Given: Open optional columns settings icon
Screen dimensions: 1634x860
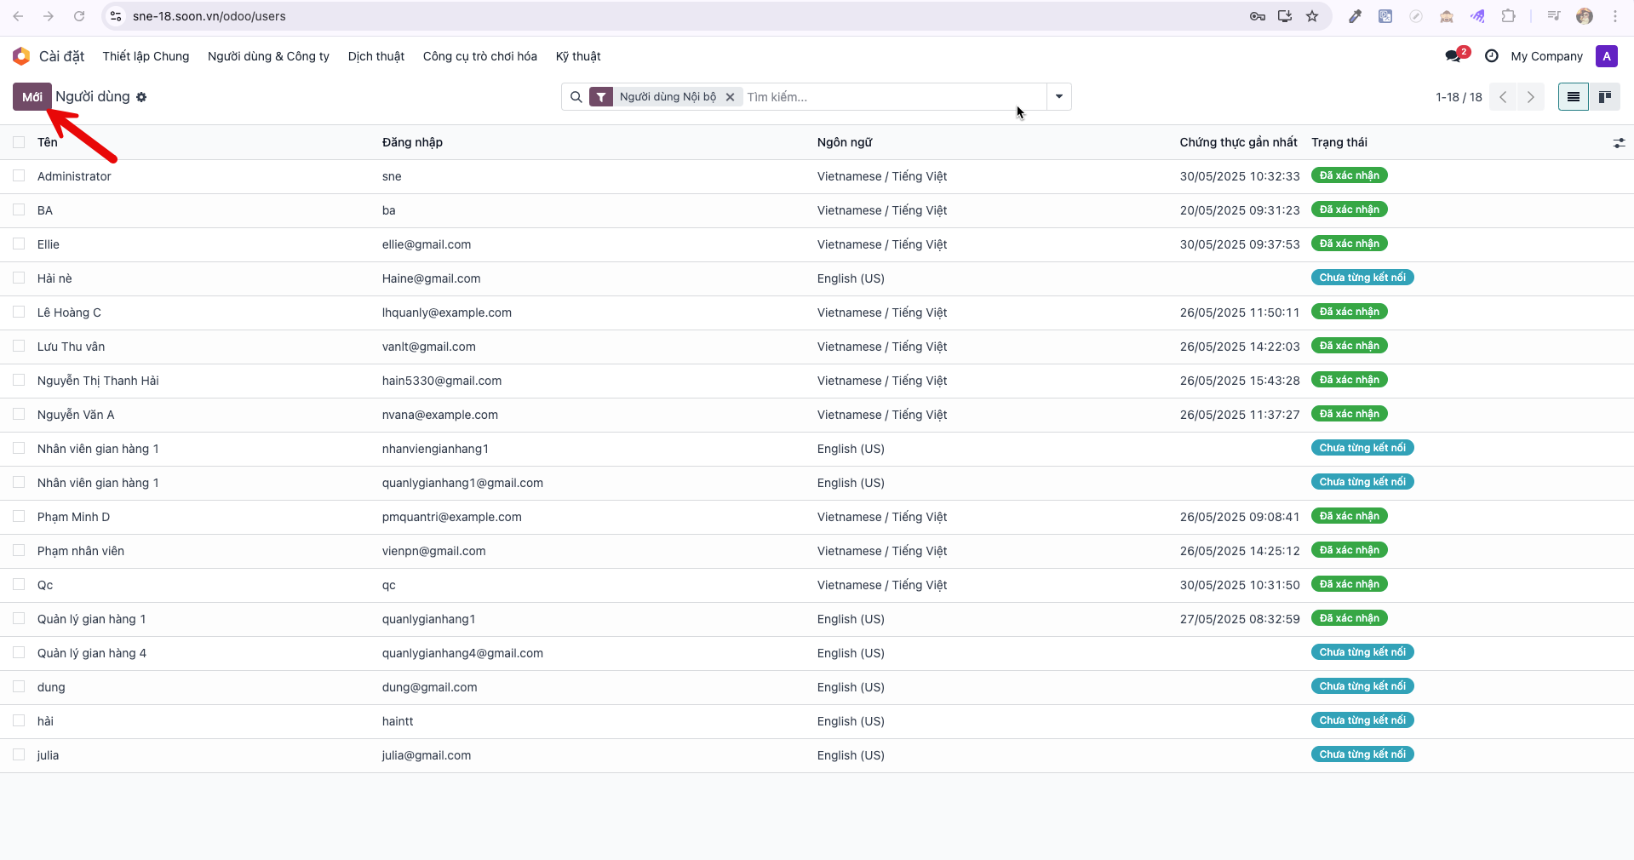Looking at the screenshot, I should tap(1619, 143).
